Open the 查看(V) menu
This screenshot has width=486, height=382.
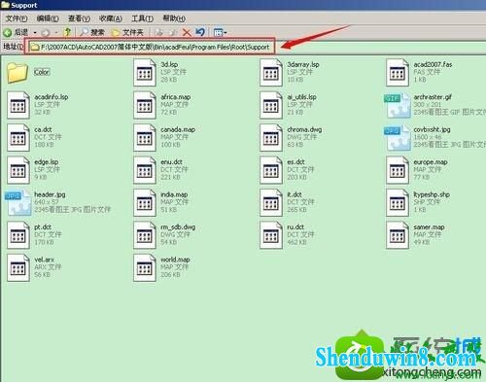[x=79, y=18]
